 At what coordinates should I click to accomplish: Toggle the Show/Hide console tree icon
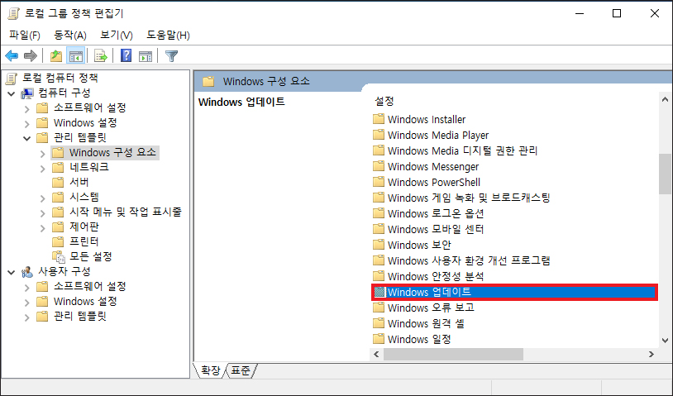coord(75,55)
